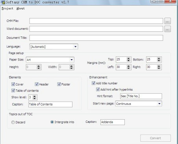Toggle the Cover checkbox
Screen dimensions: 178x144
pos(13,84)
